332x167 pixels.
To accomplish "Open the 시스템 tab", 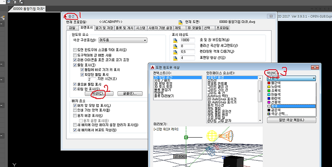I will [x=141, y=28].
